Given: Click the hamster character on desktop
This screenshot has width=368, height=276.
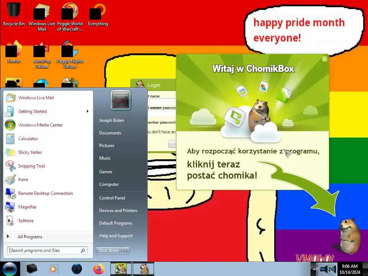Looking at the screenshot, I should 349,236.
